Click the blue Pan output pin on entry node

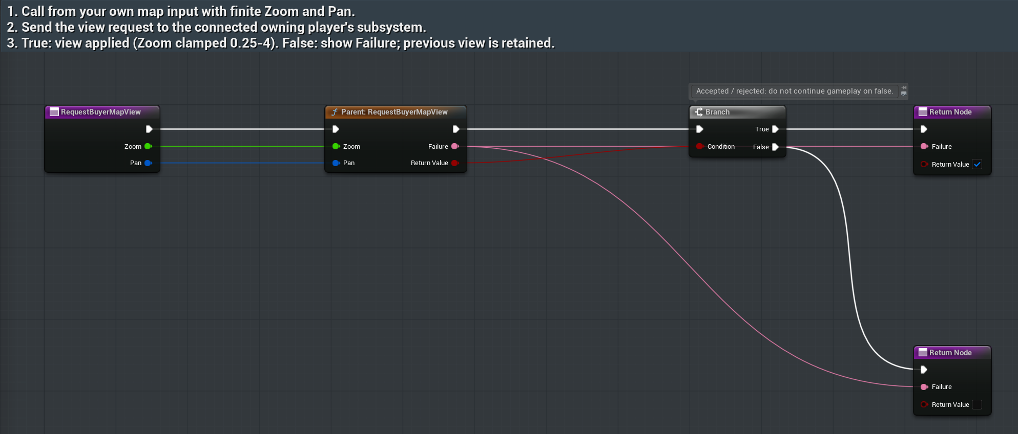(148, 163)
